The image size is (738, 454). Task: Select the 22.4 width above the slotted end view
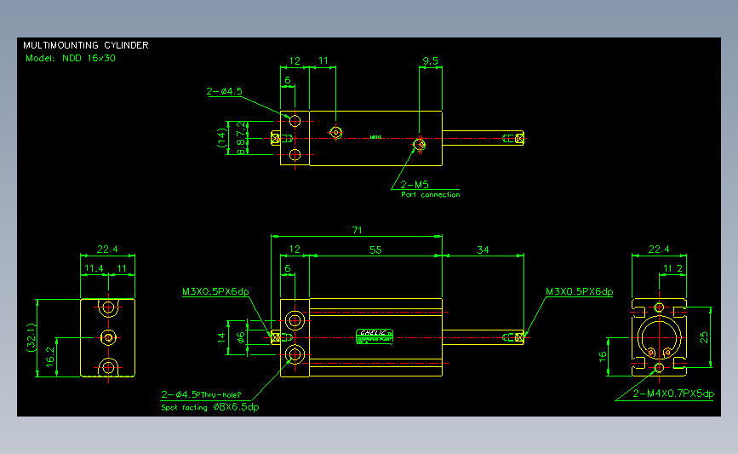point(659,249)
